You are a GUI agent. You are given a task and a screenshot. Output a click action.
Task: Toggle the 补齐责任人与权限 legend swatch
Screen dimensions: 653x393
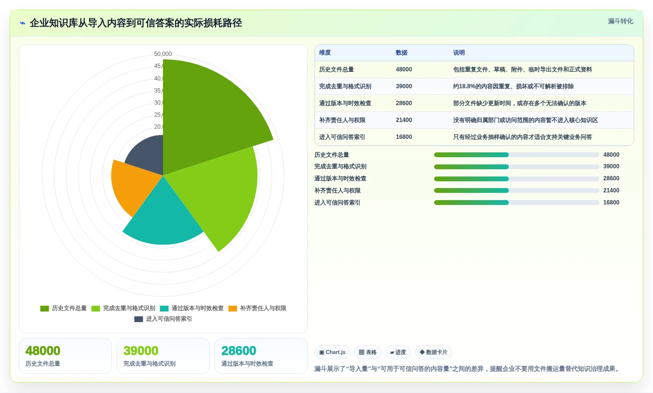[x=233, y=309]
